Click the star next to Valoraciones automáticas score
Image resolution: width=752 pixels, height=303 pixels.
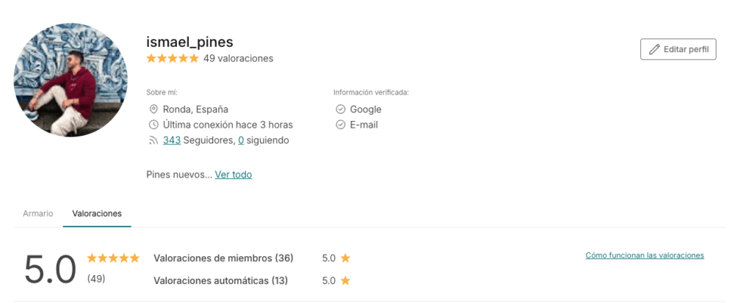click(345, 280)
